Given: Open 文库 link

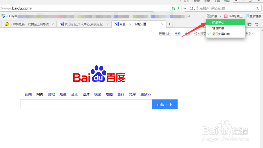Looking at the screenshot, I should 132,94.
